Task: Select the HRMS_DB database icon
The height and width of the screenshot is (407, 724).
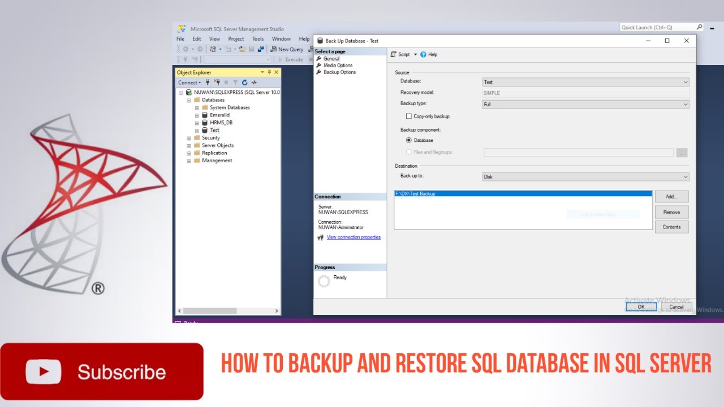Action: pos(205,123)
